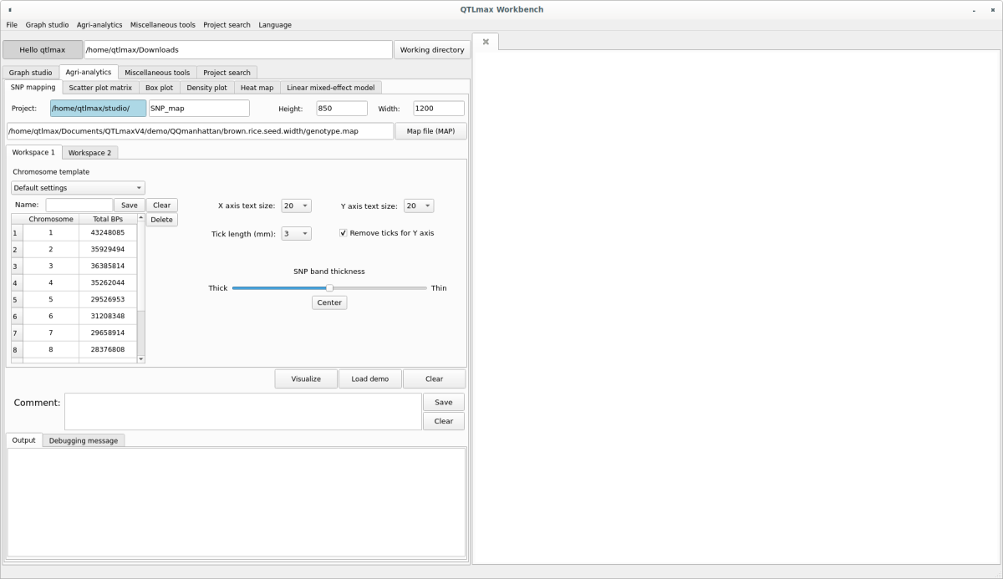This screenshot has width=1003, height=579.
Task: Click the Visualize button
Action: pos(306,378)
